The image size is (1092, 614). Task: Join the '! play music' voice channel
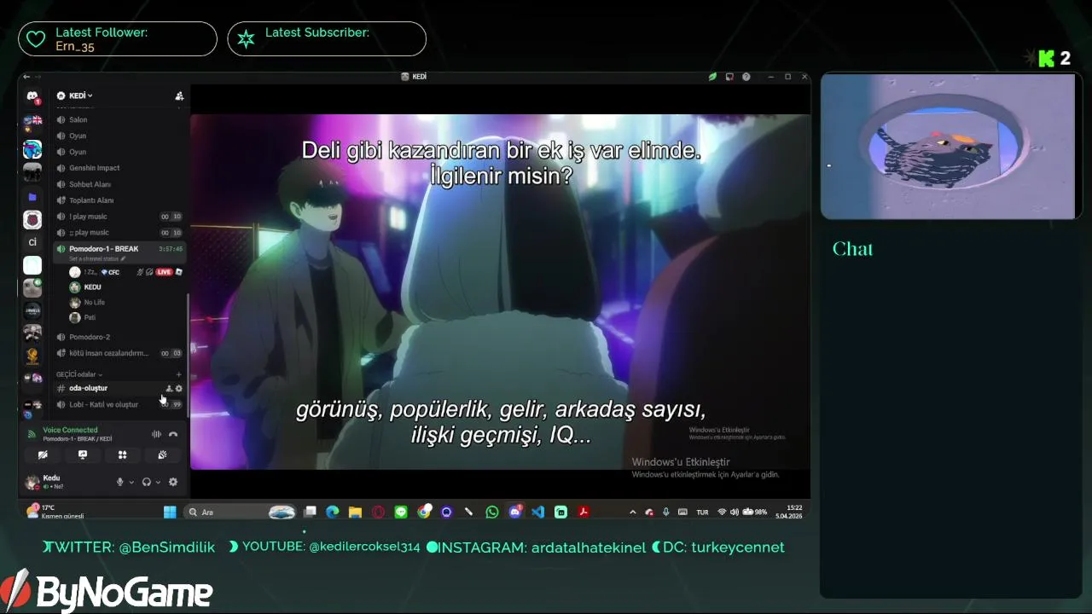[119, 217]
